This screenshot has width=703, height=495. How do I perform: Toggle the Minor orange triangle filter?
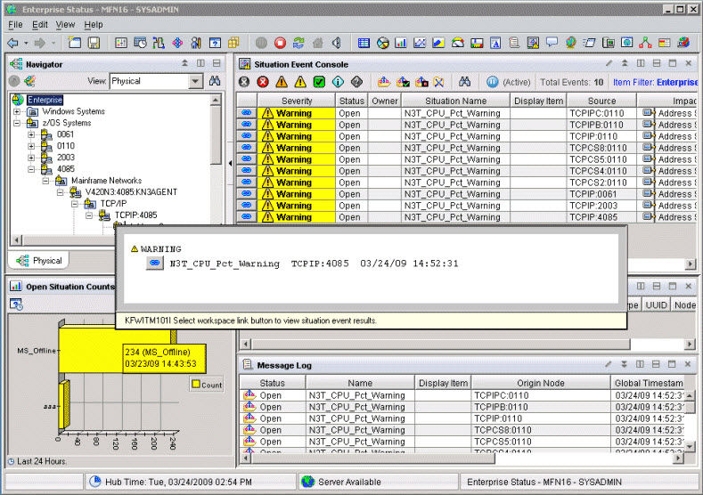[282, 82]
